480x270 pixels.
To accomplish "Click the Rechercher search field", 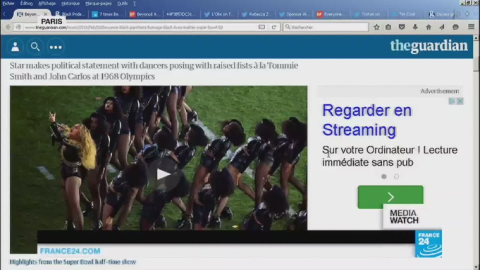I will click(x=325, y=27).
